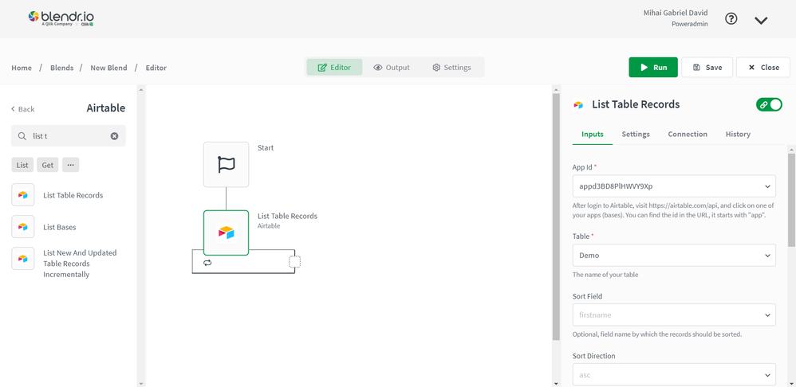Image resolution: width=796 pixels, height=387 pixels.
Task: Switch to the Editor view tab
Action: click(x=334, y=68)
